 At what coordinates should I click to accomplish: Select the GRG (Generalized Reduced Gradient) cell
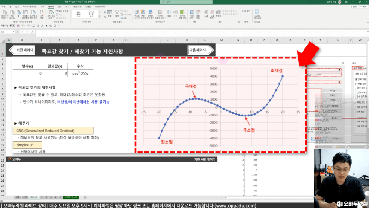coord(53,131)
